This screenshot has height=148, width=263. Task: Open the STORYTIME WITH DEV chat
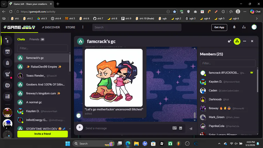click(x=42, y=128)
